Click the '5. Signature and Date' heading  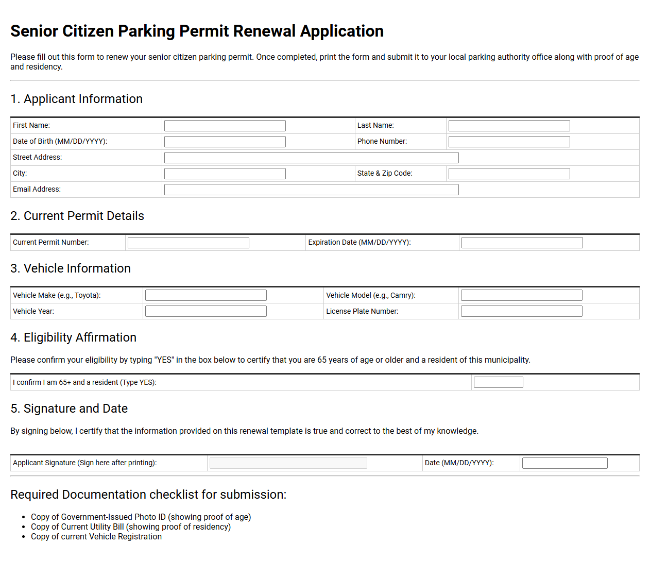pos(69,409)
